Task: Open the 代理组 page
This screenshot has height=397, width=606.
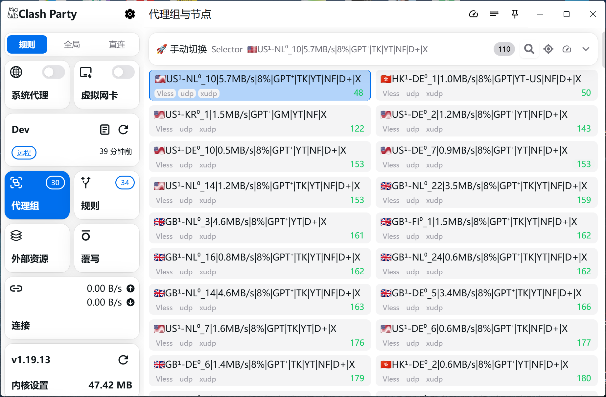Action: [x=37, y=195]
